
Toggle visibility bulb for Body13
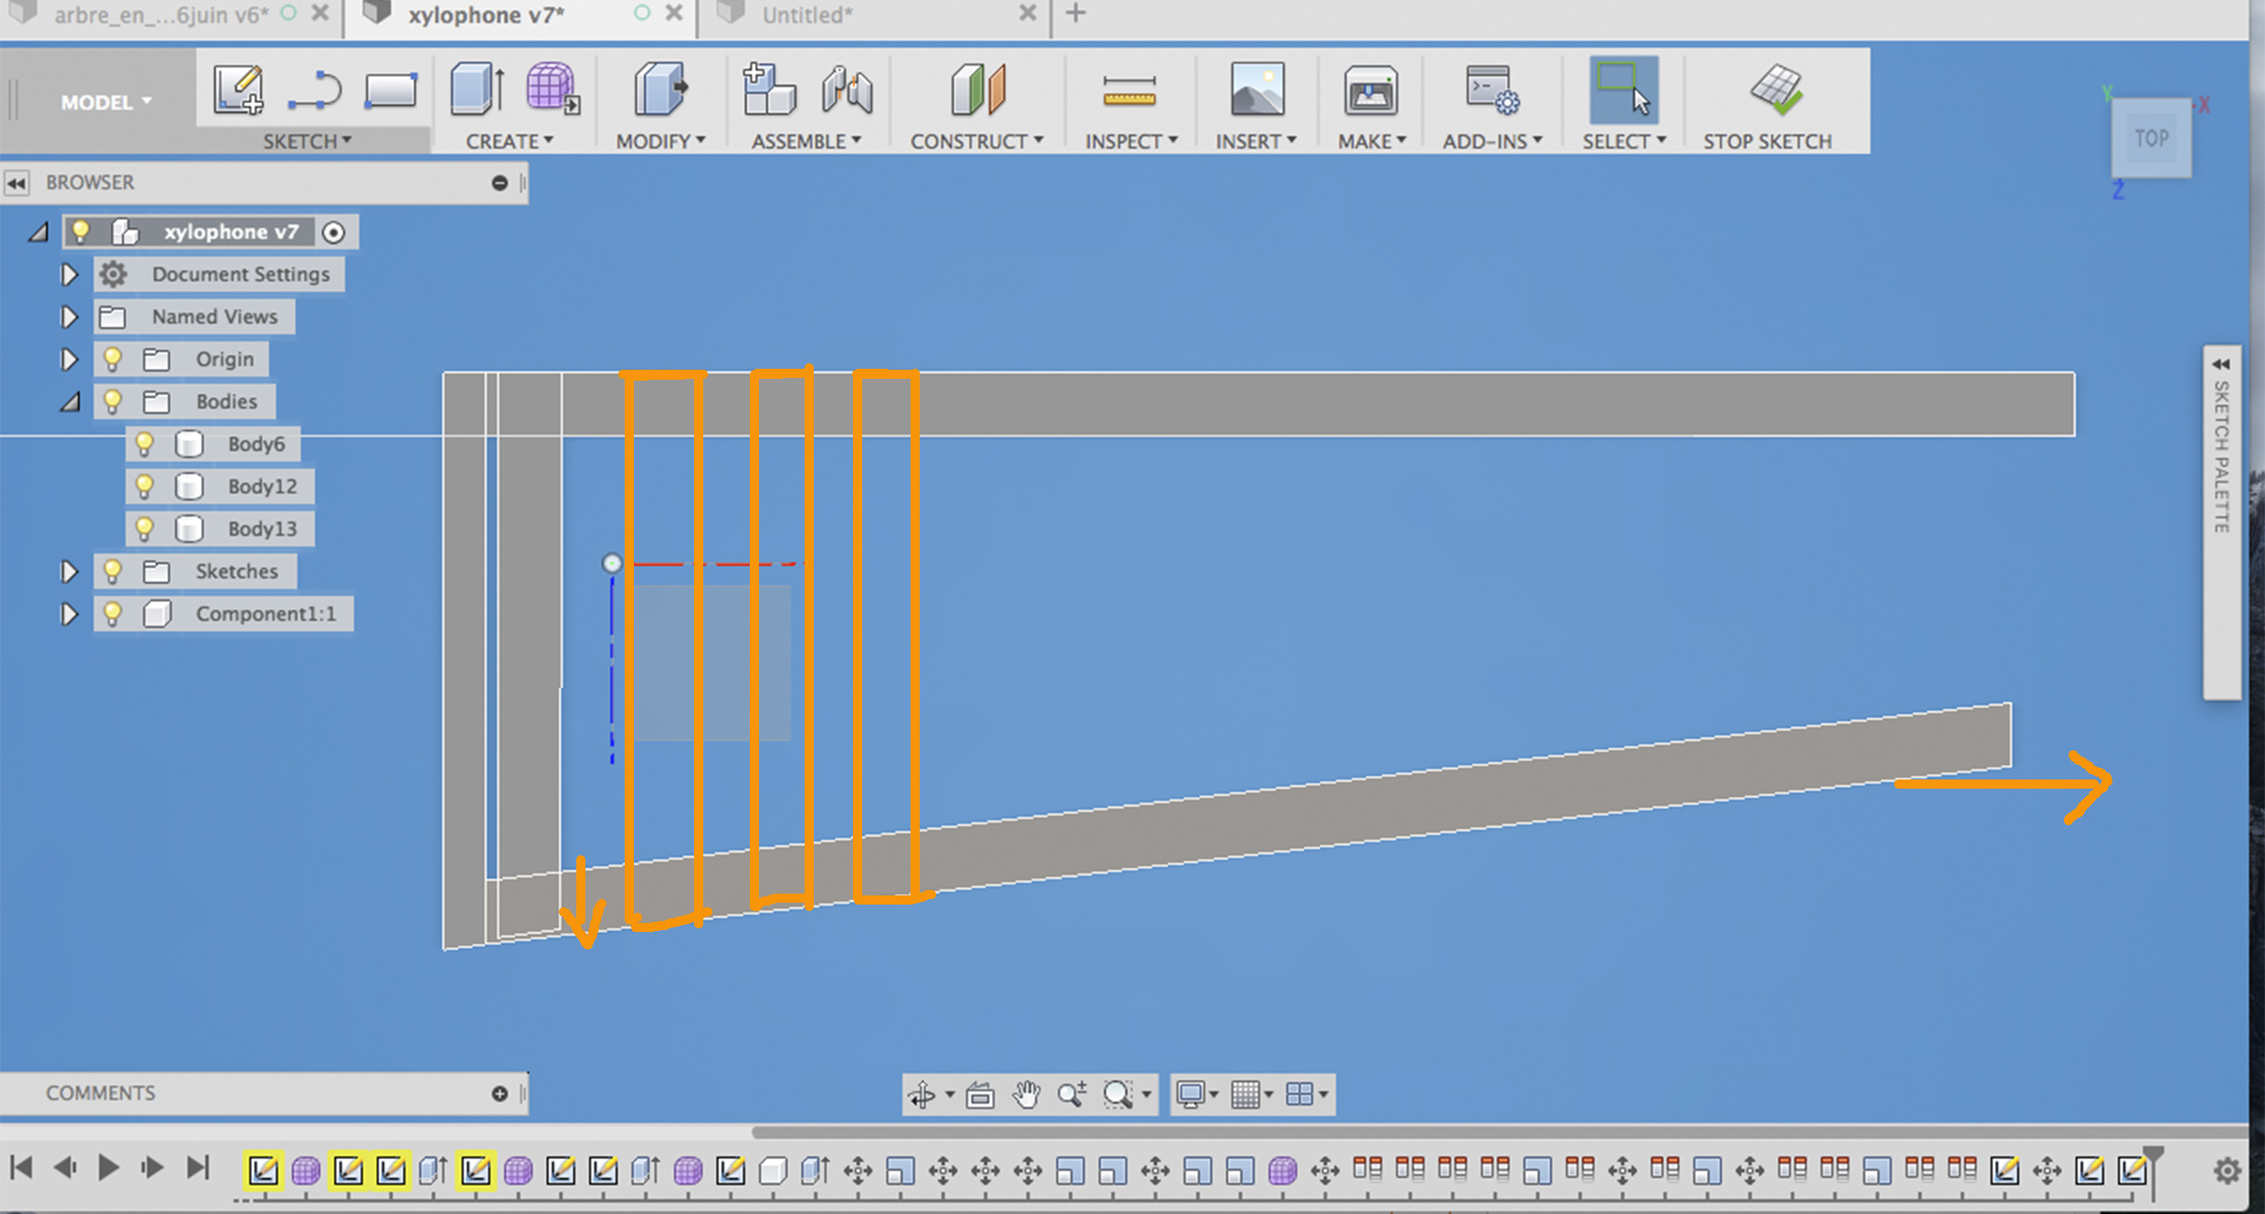click(x=144, y=529)
